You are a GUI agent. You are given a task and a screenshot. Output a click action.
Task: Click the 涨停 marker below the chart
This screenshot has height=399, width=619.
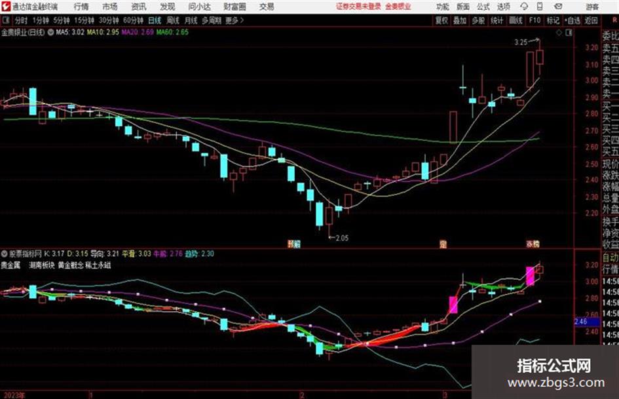pos(533,244)
